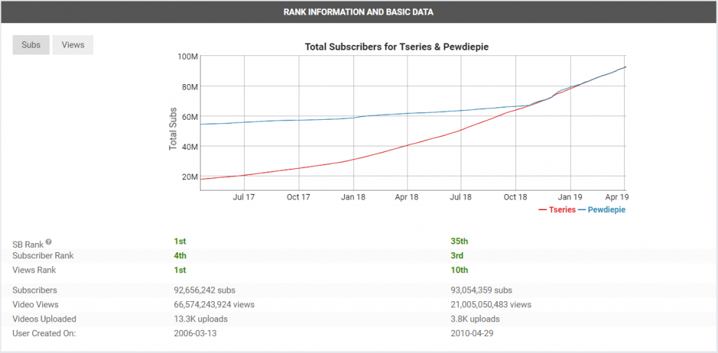This screenshot has width=718, height=353.
Task: Click the Oct 18 x-axis label
Action: click(x=515, y=197)
